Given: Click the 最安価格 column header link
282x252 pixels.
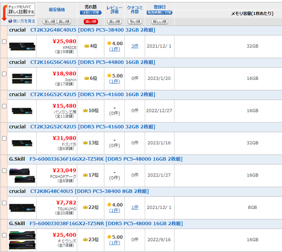Looking at the screenshot, I should point(57,10).
